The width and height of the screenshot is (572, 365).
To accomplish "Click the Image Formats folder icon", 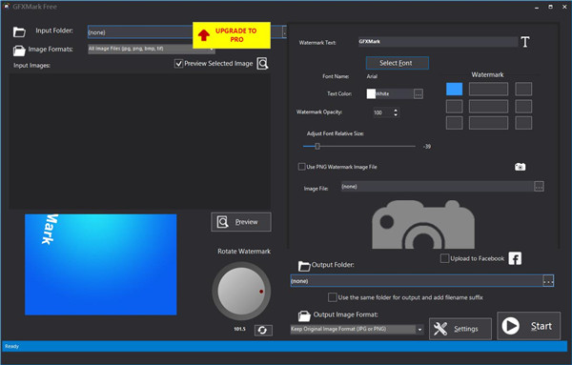I will coord(19,51).
